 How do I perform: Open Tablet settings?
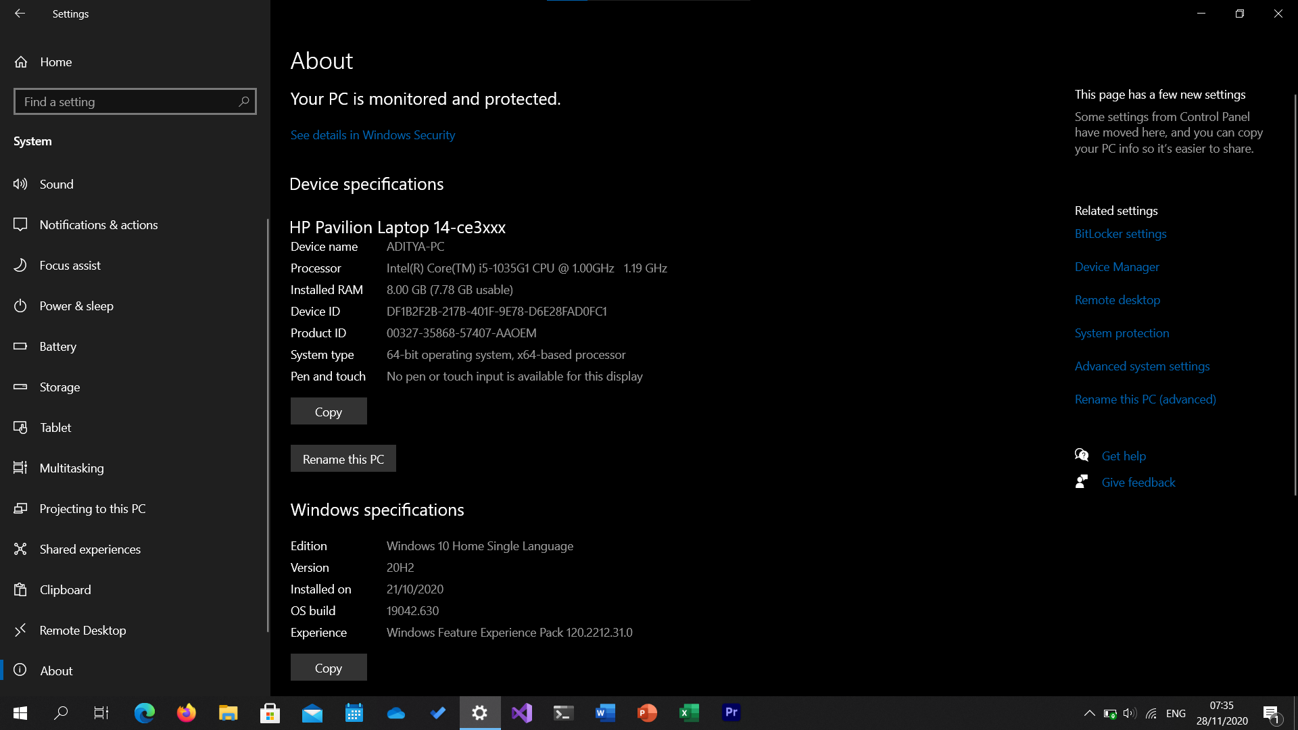click(135, 427)
